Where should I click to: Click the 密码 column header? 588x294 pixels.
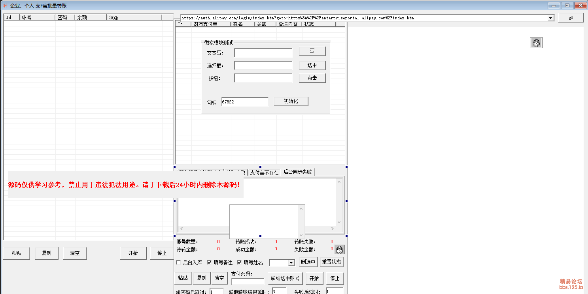(x=65, y=17)
